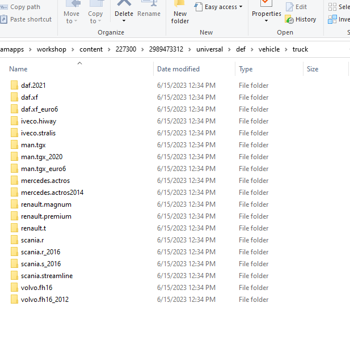Click the Copy path button
Image resolution: width=350 pixels, height=337 pixels.
tap(20, 7)
